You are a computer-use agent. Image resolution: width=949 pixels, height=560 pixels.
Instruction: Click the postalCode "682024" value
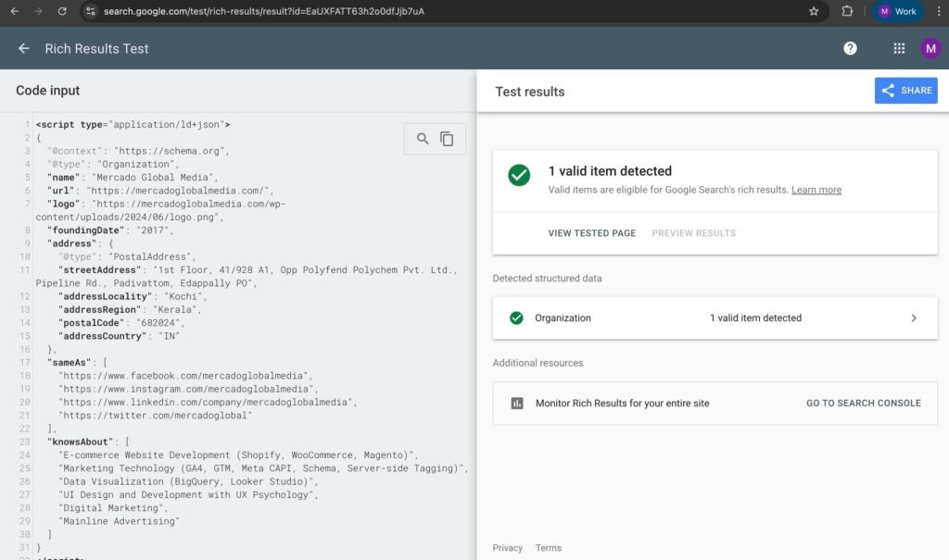[x=158, y=323]
